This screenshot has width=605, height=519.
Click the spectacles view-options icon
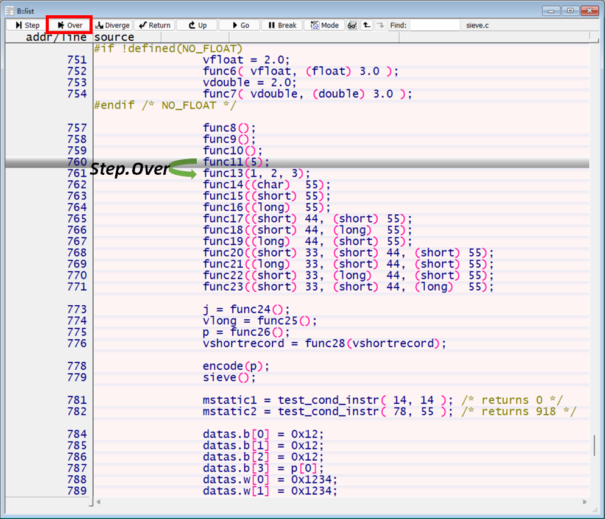point(352,25)
